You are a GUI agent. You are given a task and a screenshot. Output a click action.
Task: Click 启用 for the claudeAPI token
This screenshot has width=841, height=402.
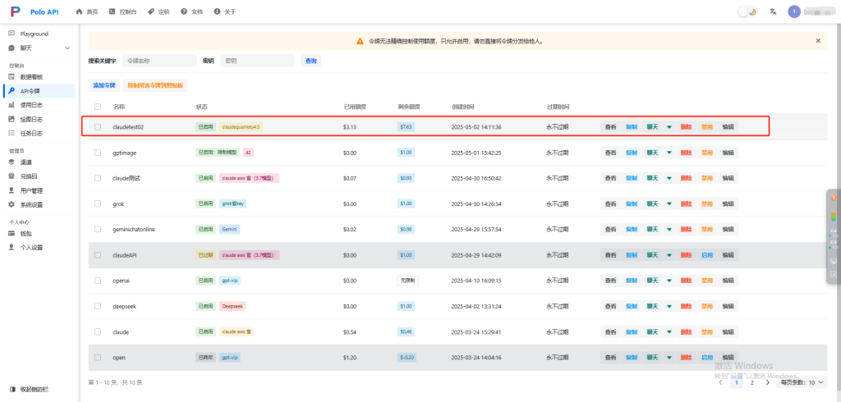coord(707,255)
